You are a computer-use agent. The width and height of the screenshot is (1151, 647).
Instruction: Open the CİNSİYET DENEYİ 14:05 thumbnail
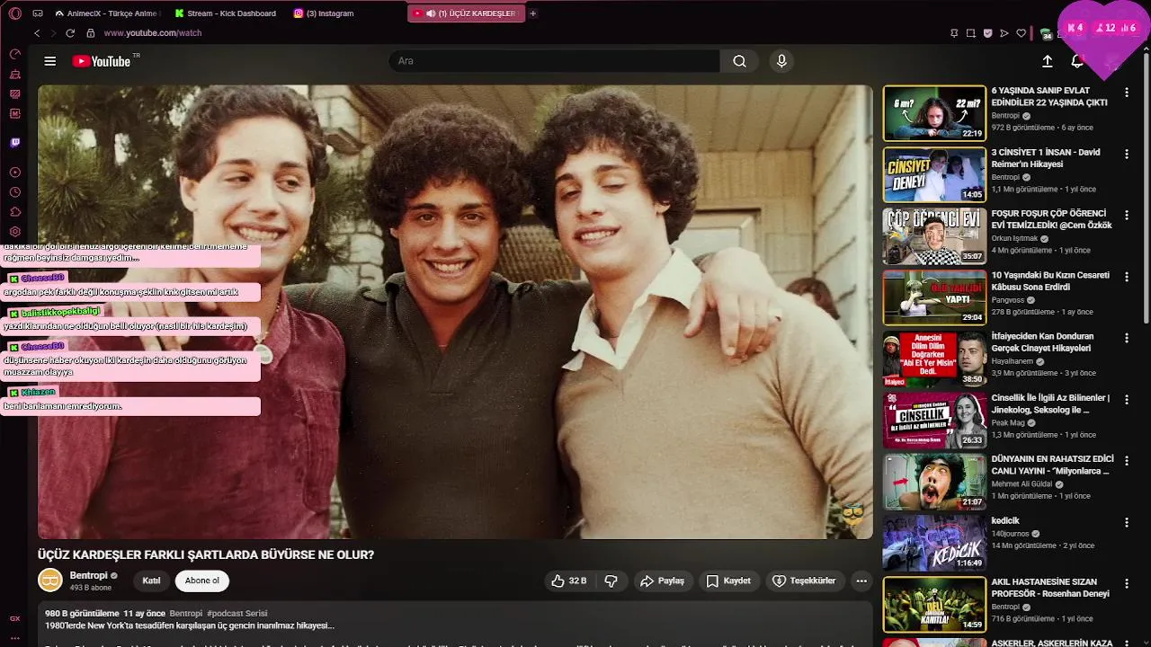pos(934,174)
